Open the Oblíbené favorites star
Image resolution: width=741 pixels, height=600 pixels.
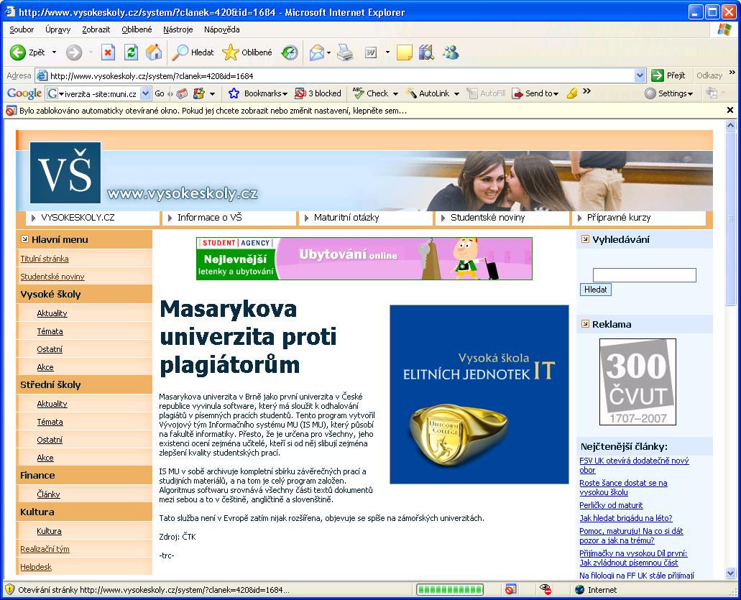click(247, 52)
